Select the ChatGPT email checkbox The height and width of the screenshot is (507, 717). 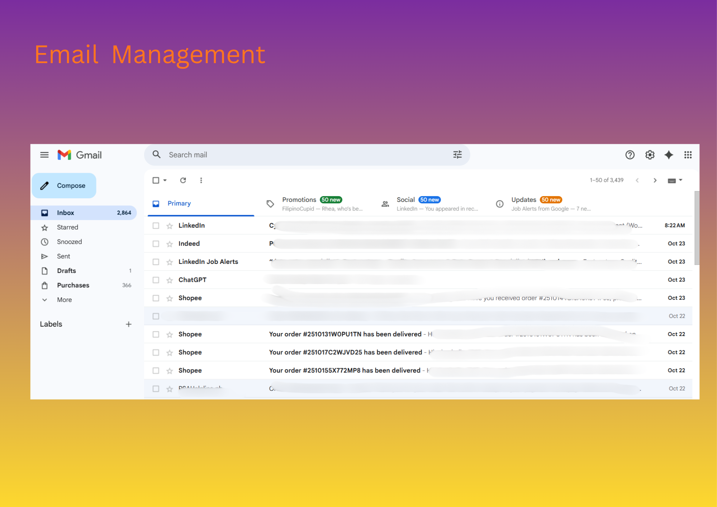coord(156,280)
